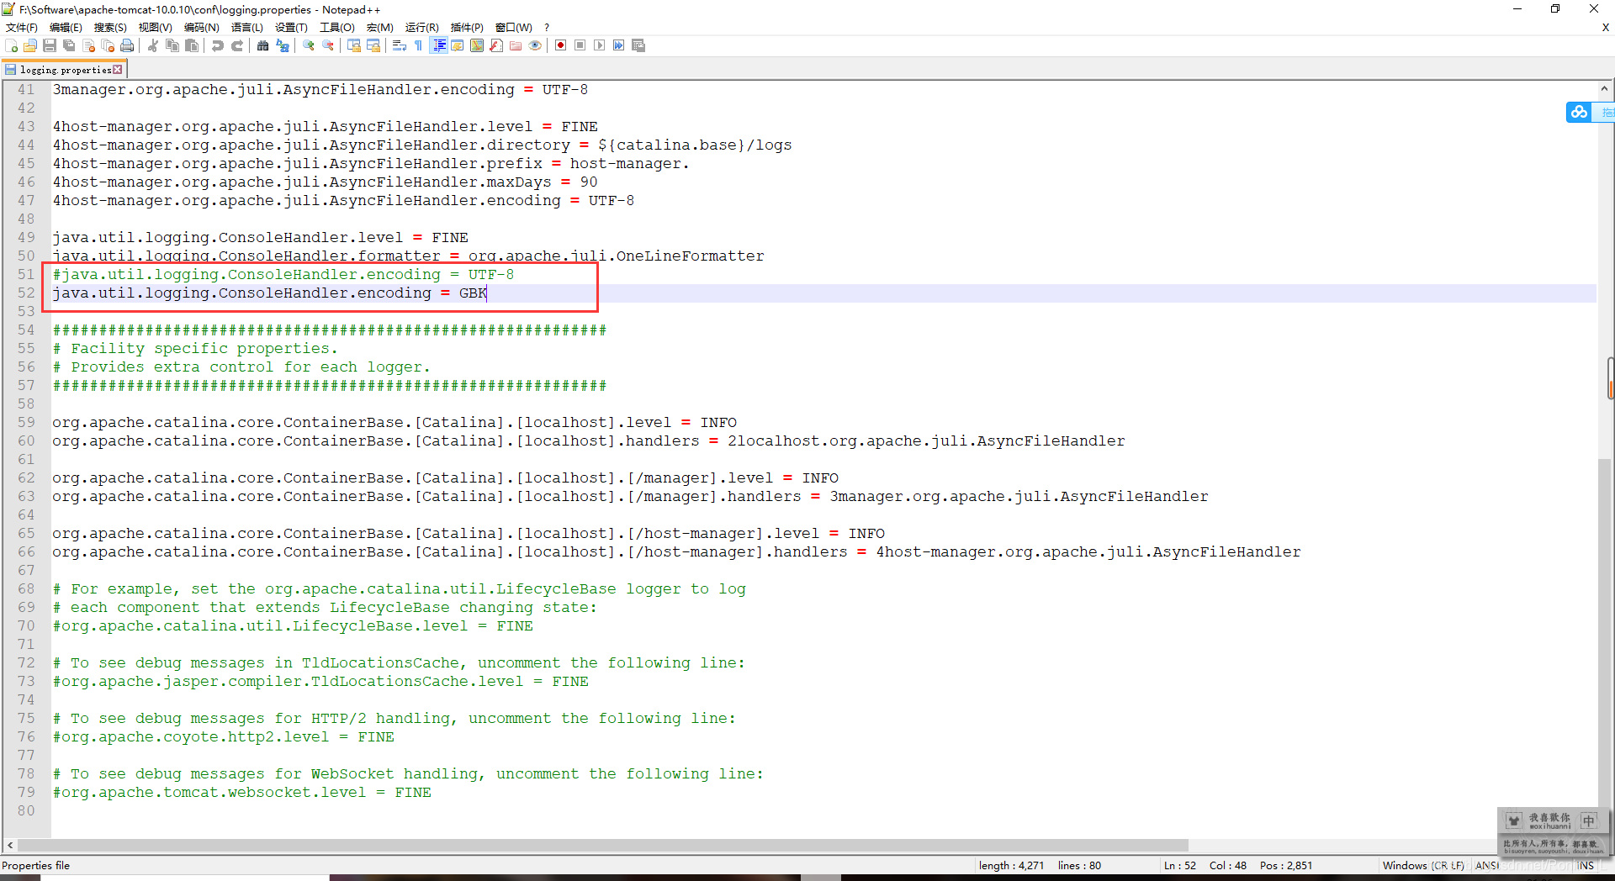The image size is (1615, 881).
Task: Run macro multiple times icon
Action: click(619, 45)
